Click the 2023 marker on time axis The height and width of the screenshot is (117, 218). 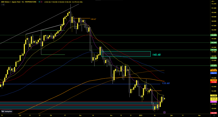pyautogui.click(x=140, y=115)
